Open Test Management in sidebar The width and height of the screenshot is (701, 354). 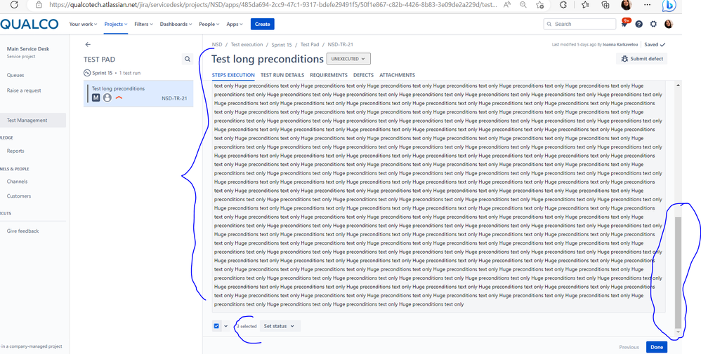pyautogui.click(x=33, y=120)
